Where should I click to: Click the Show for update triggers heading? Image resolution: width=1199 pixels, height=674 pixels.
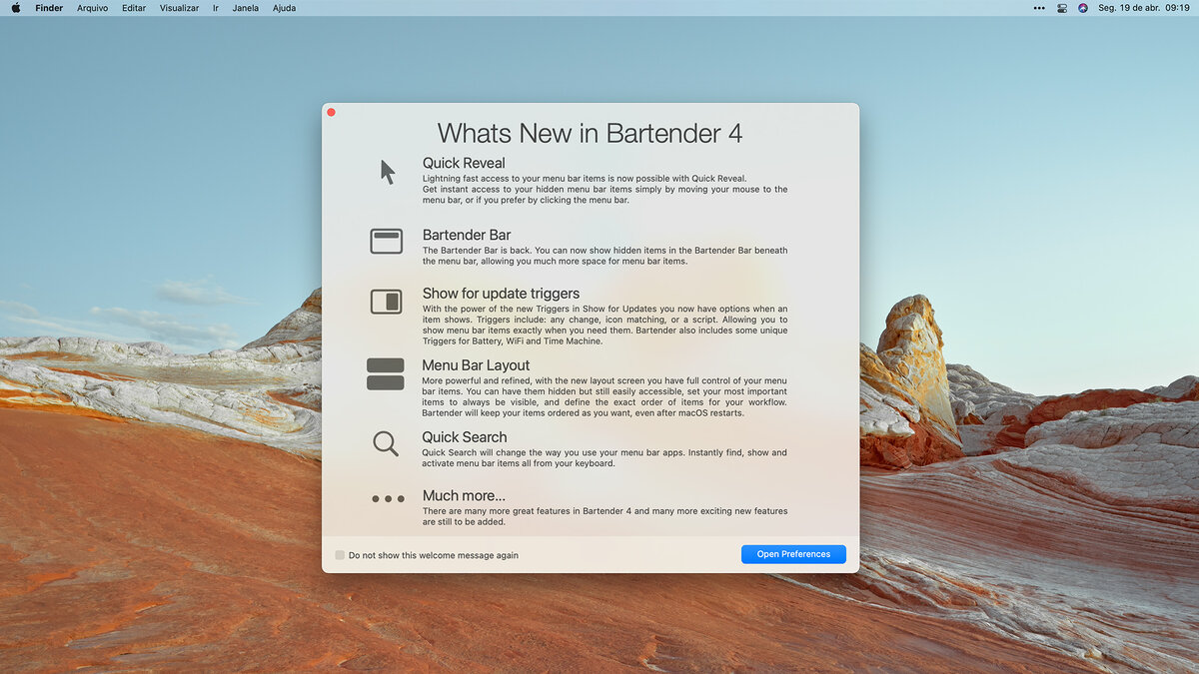pyautogui.click(x=501, y=294)
